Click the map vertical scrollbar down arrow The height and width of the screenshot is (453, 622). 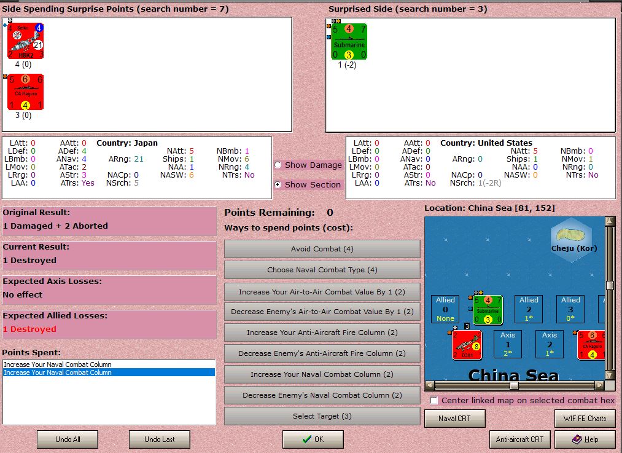tap(610, 375)
